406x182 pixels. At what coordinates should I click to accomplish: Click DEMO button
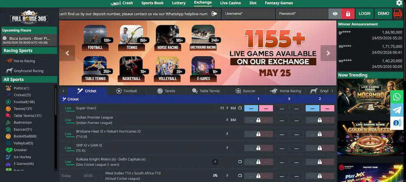(x=383, y=14)
